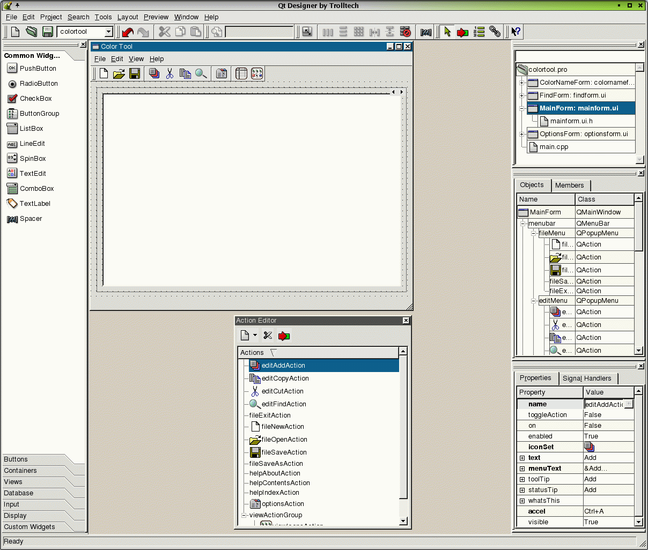Open the Layout menu

pos(128,17)
